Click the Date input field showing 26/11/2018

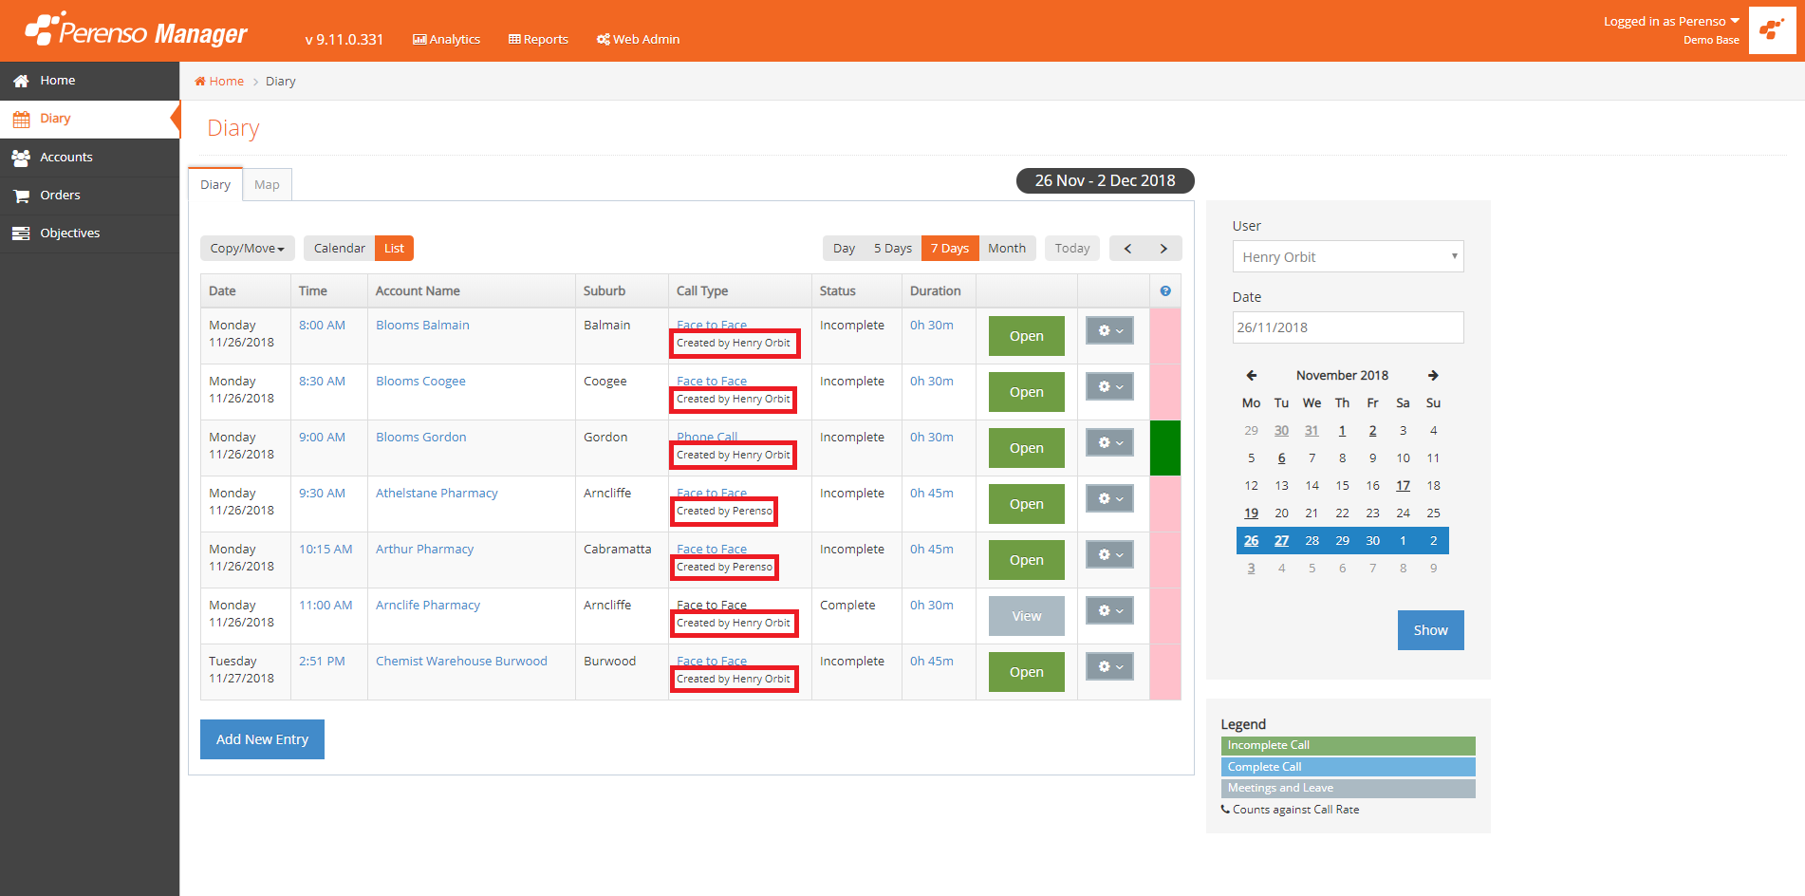pyautogui.click(x=1348, y=327)
